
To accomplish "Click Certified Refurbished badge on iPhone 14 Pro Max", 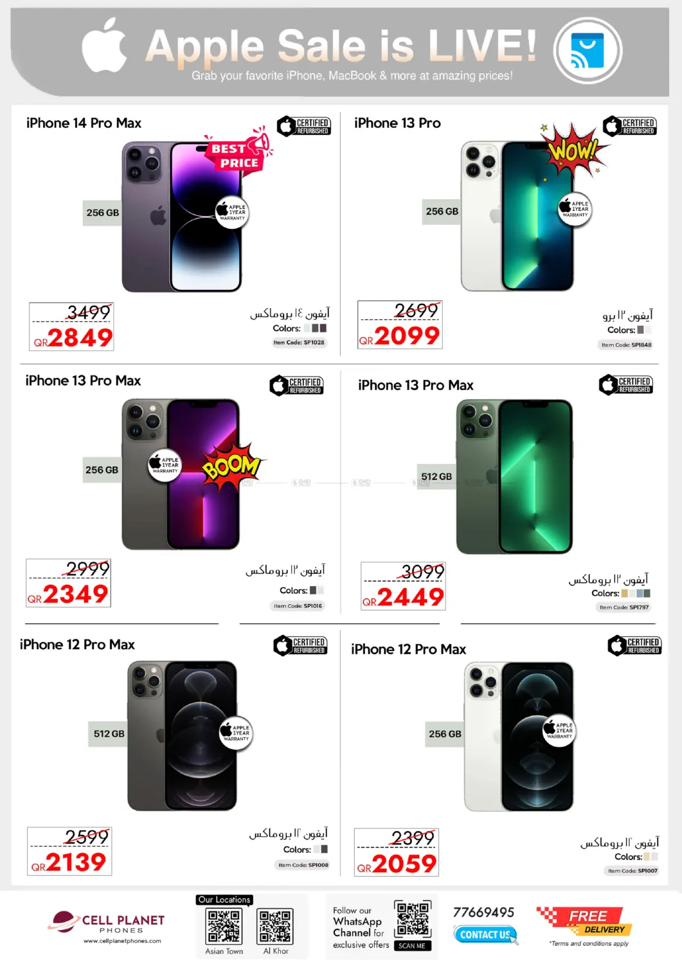I will coord(304,126).
